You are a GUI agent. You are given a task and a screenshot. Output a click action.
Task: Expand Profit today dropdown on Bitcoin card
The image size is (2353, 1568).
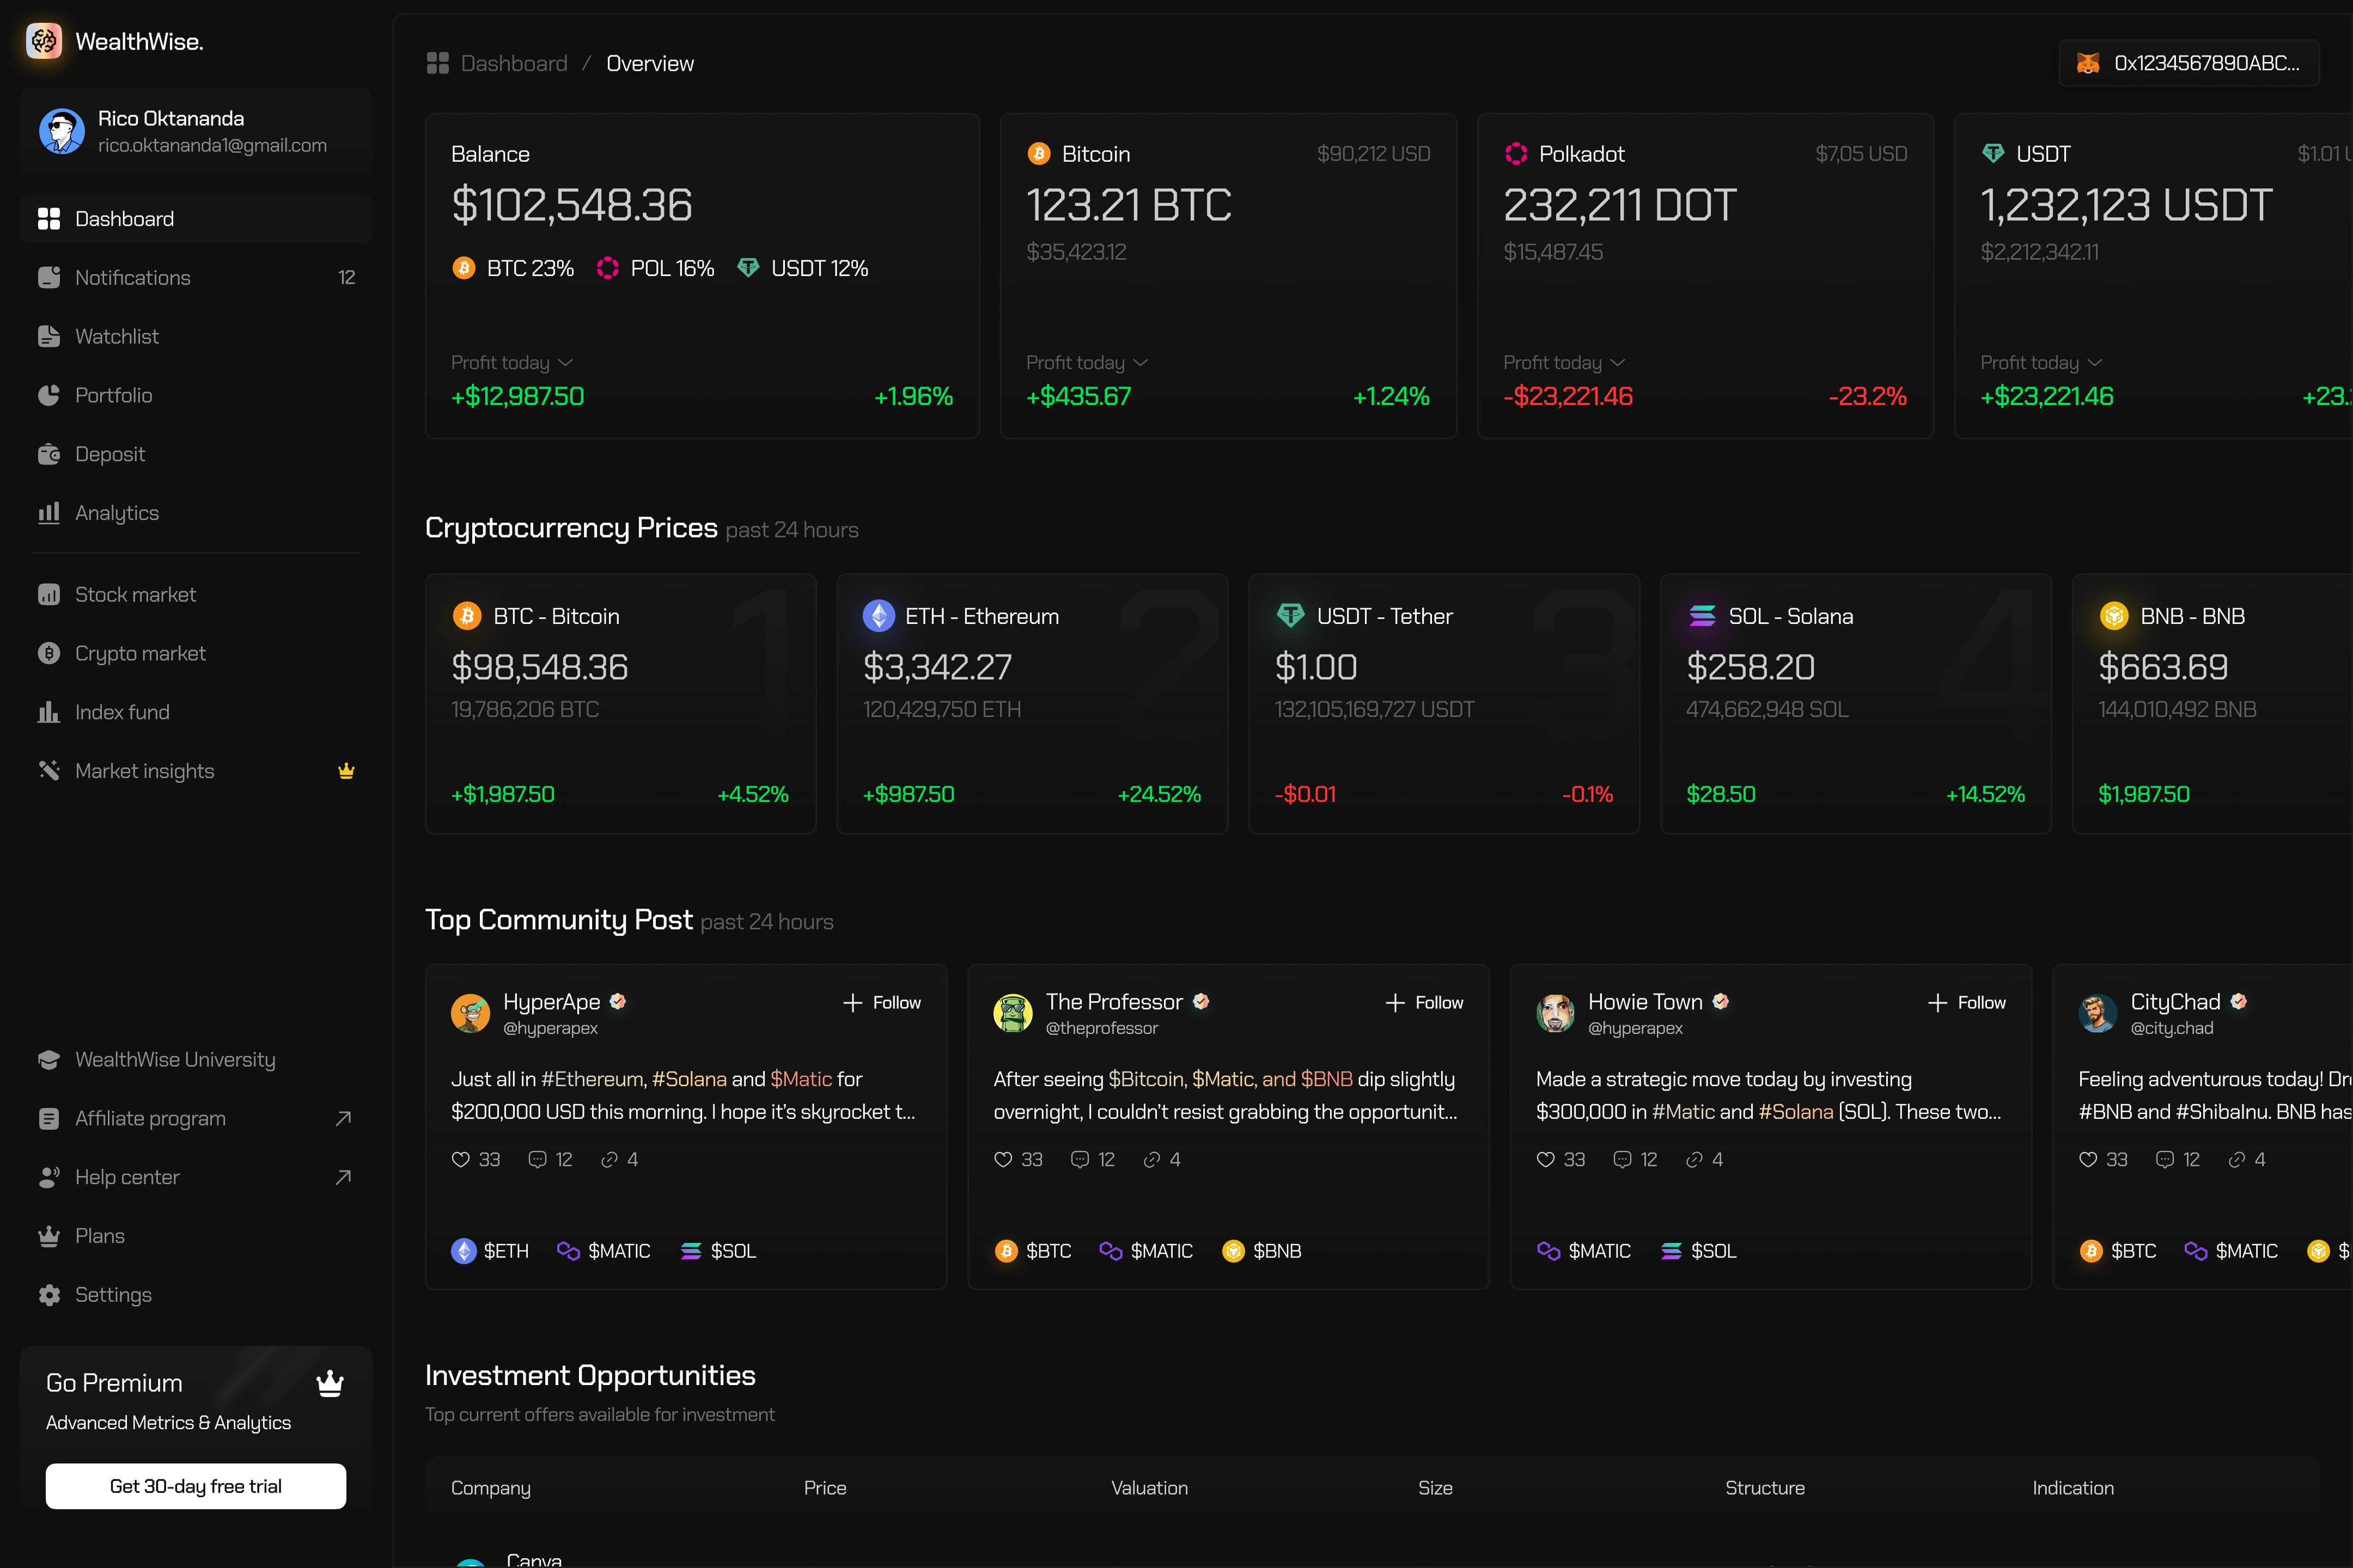click(1088, 362)
